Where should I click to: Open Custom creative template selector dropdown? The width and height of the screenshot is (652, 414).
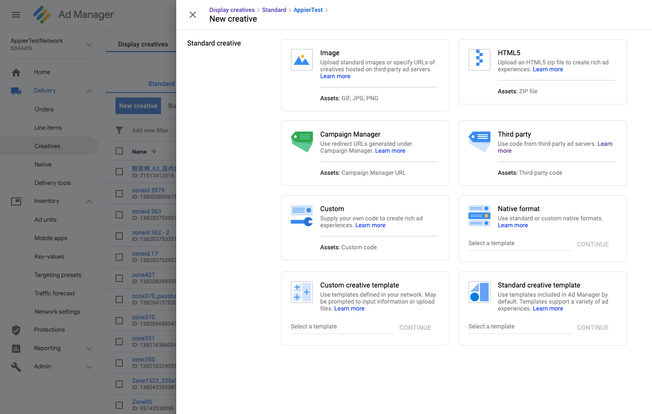342,327
